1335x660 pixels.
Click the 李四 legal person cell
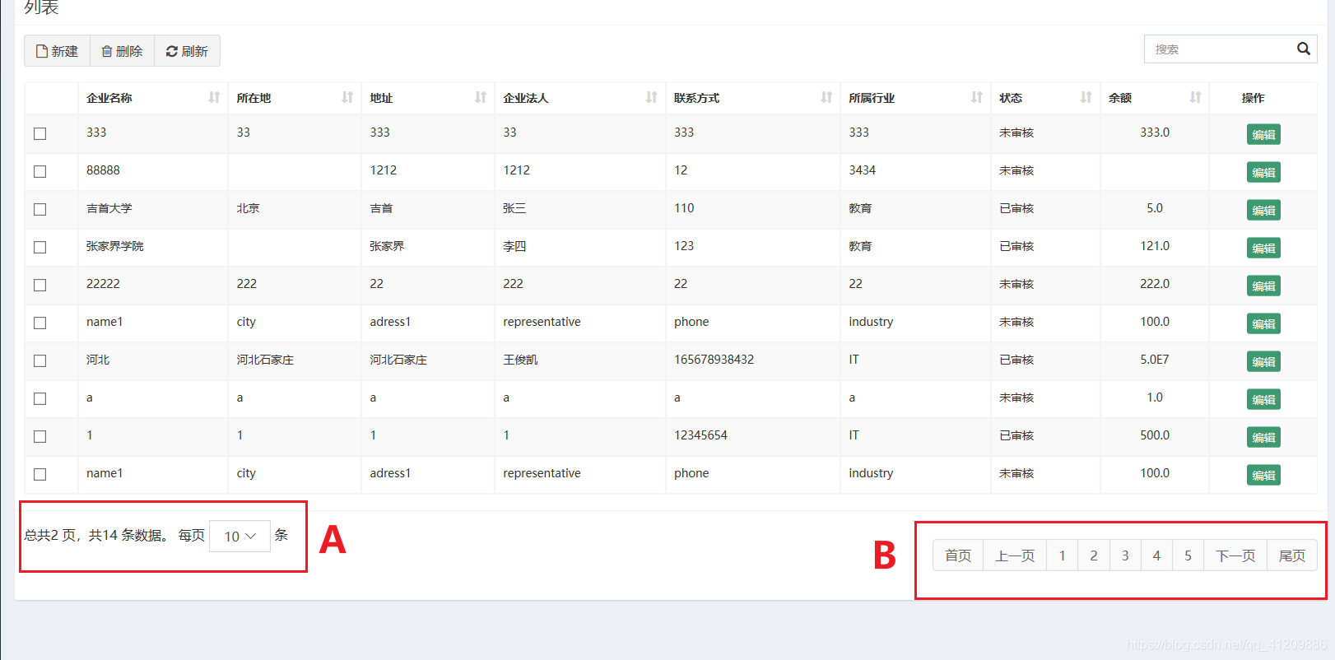(x=514, y=246)
